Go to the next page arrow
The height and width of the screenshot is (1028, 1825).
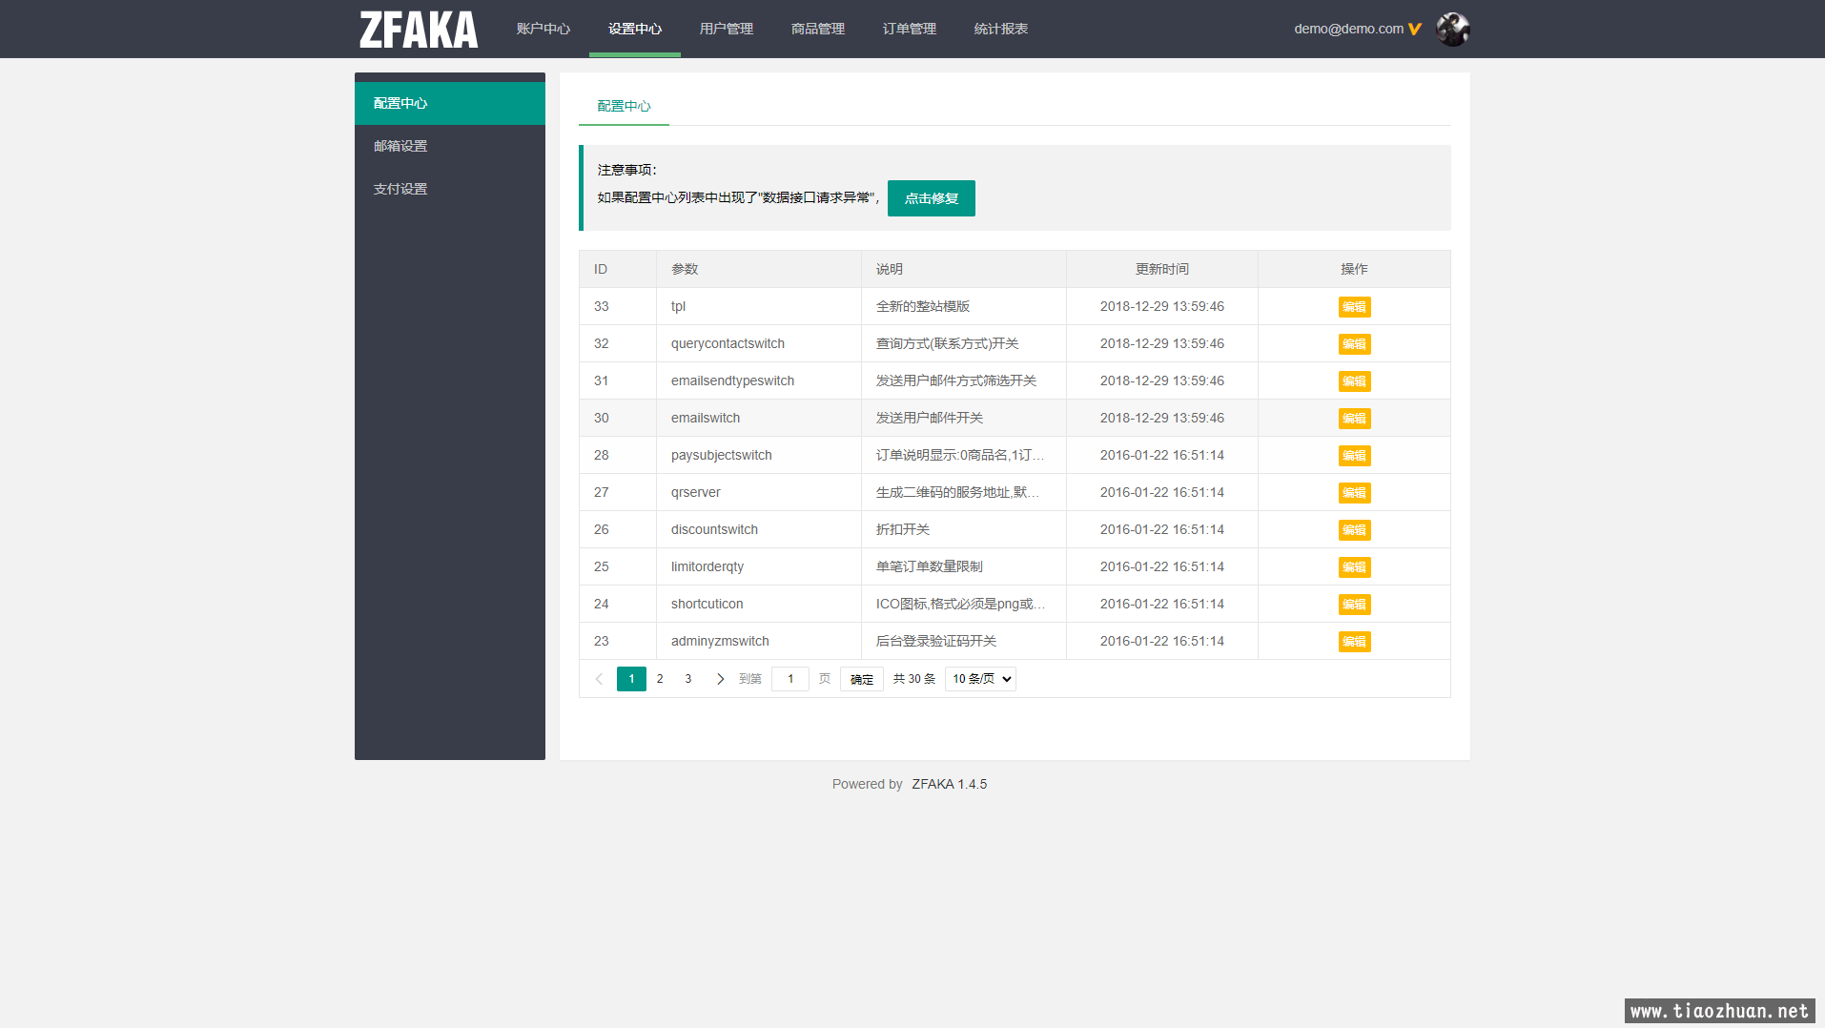tap(720, 679)
